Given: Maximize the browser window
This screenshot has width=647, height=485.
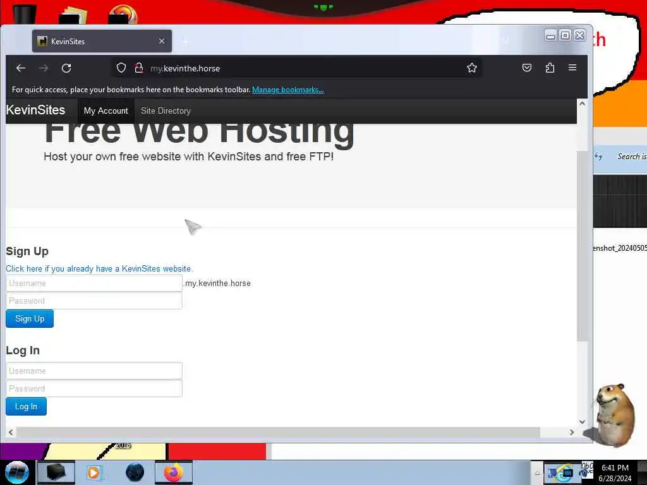Looking at the screenshot, I should (x=565, y=35).
